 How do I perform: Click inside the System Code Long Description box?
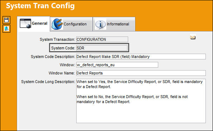(x=141, y=101)
